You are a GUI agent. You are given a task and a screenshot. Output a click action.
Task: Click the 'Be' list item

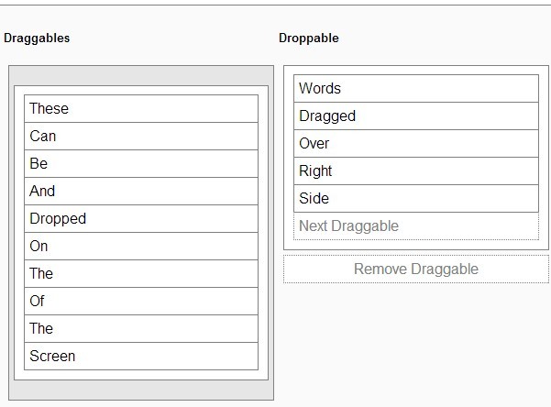140,163
